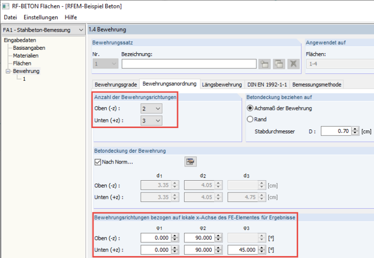Click Eingabedaten tree root
The image size is (374, 258).
pos(20,40)
